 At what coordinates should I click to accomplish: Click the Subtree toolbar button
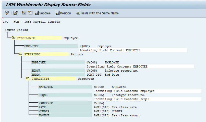[x=43, y=13]
